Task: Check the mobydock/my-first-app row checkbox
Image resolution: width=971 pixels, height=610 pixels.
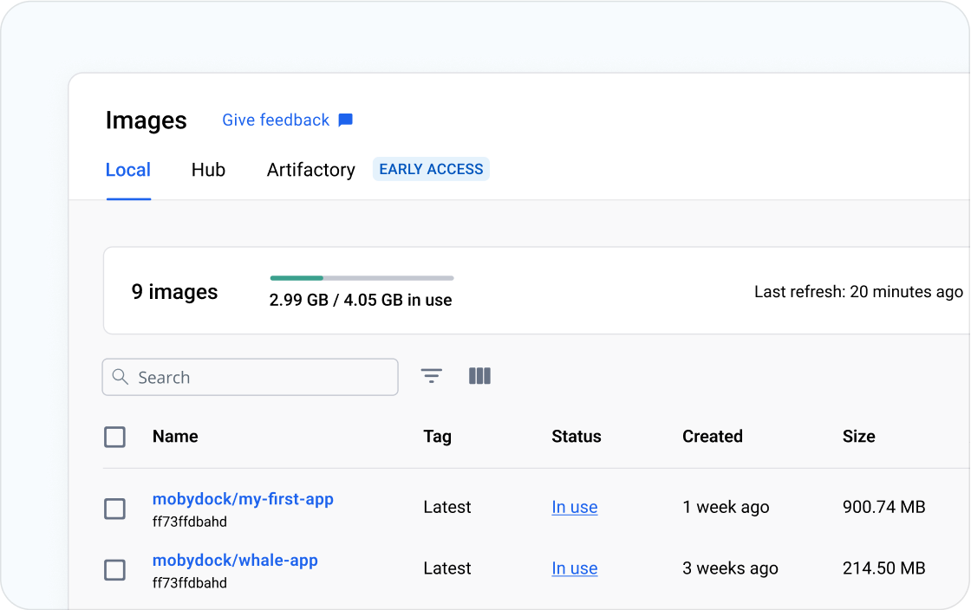Action: pyautogui.click(x=114, y=509)
